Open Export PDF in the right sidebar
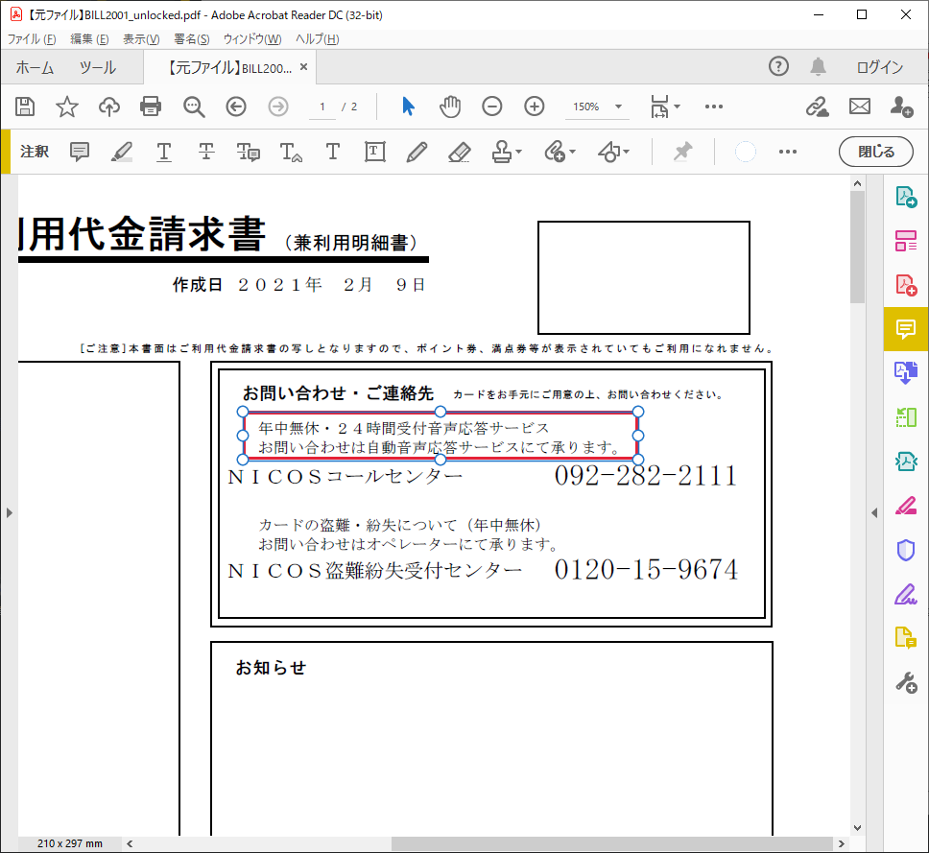The height and width of the screenshot is (853, 929). pyautogui.click(x=906, y=197)
